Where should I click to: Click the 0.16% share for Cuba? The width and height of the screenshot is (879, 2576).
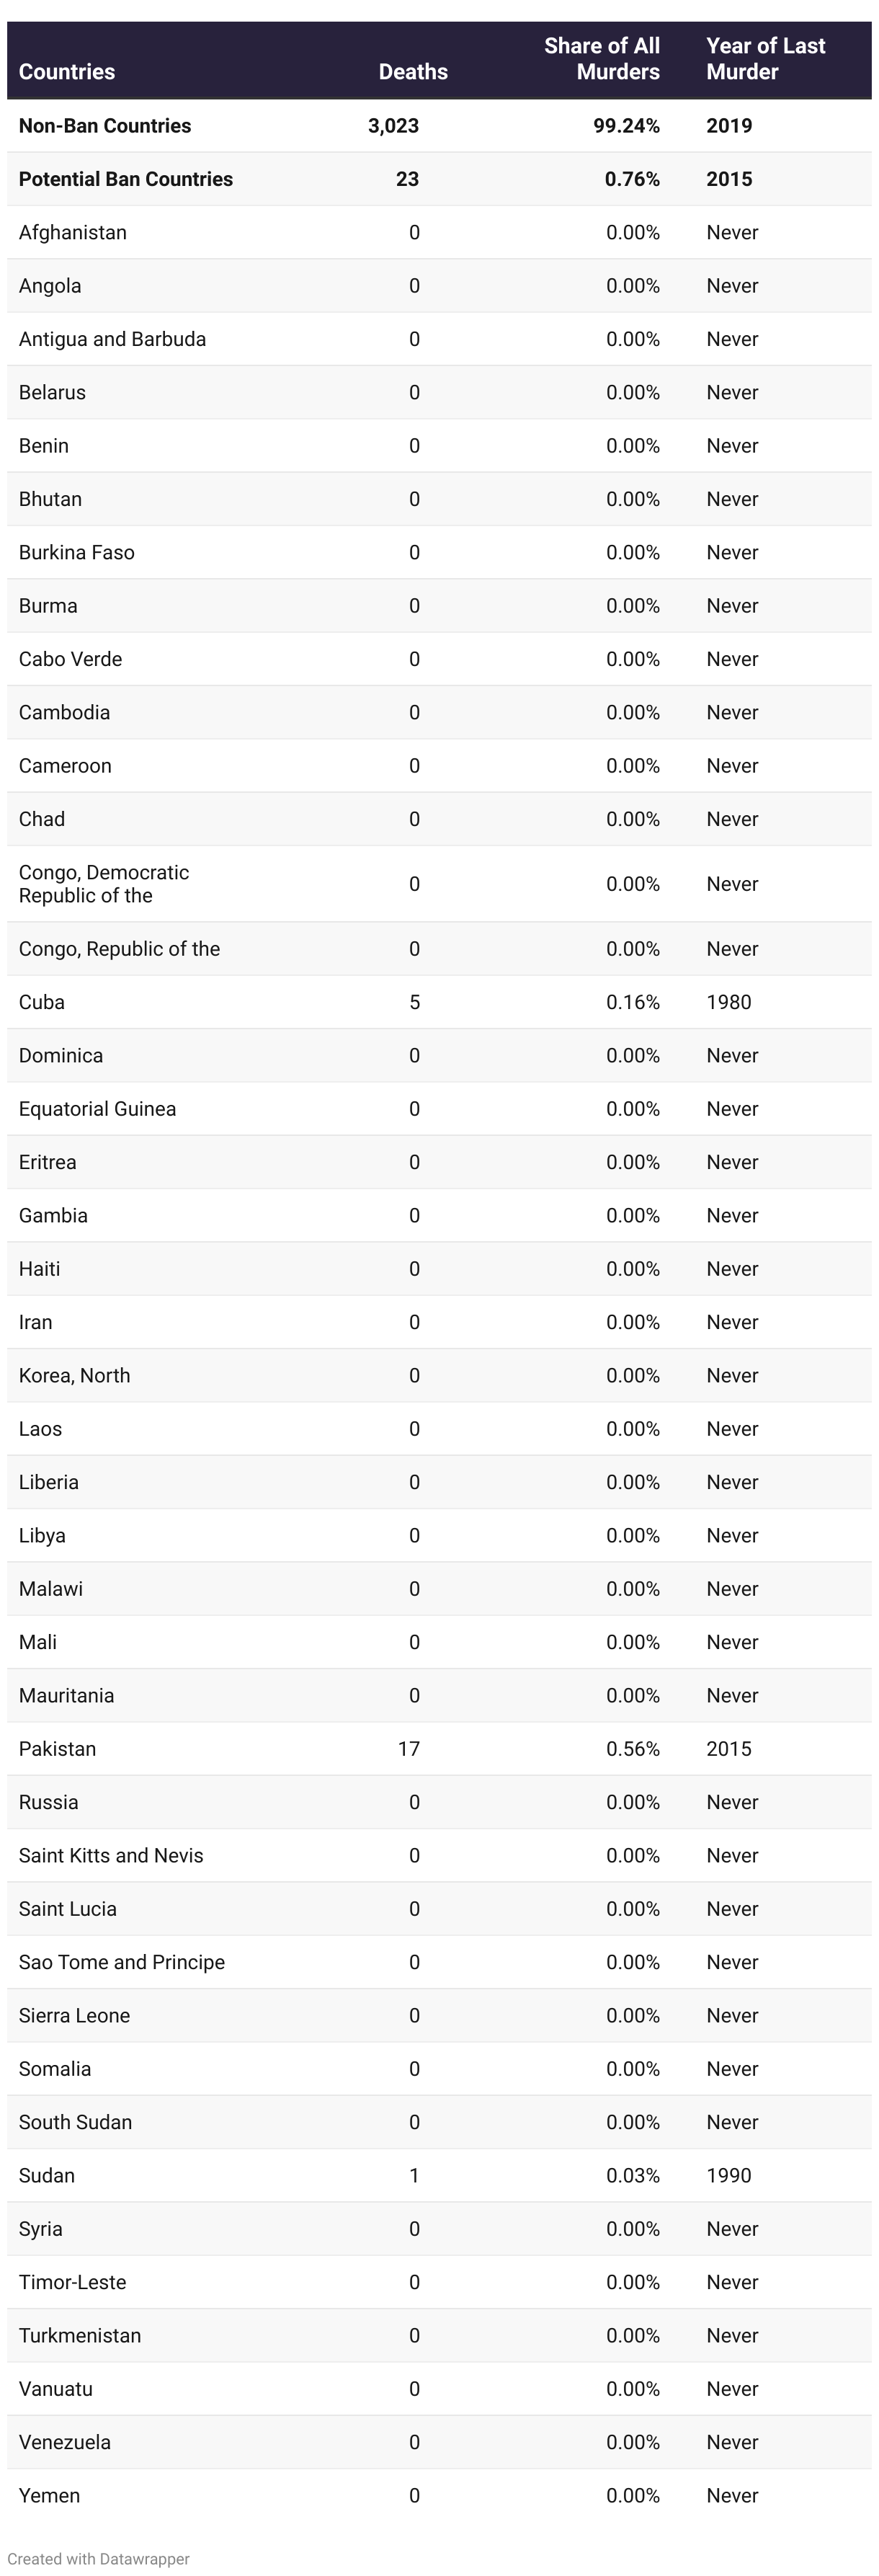[x=633, y=1002]
